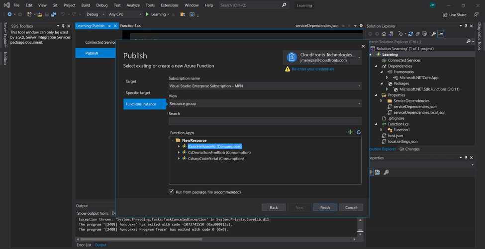Click the Visual Studio Search (Ctrl+Q) box
485x249 pixels.
tap(254, 5)
